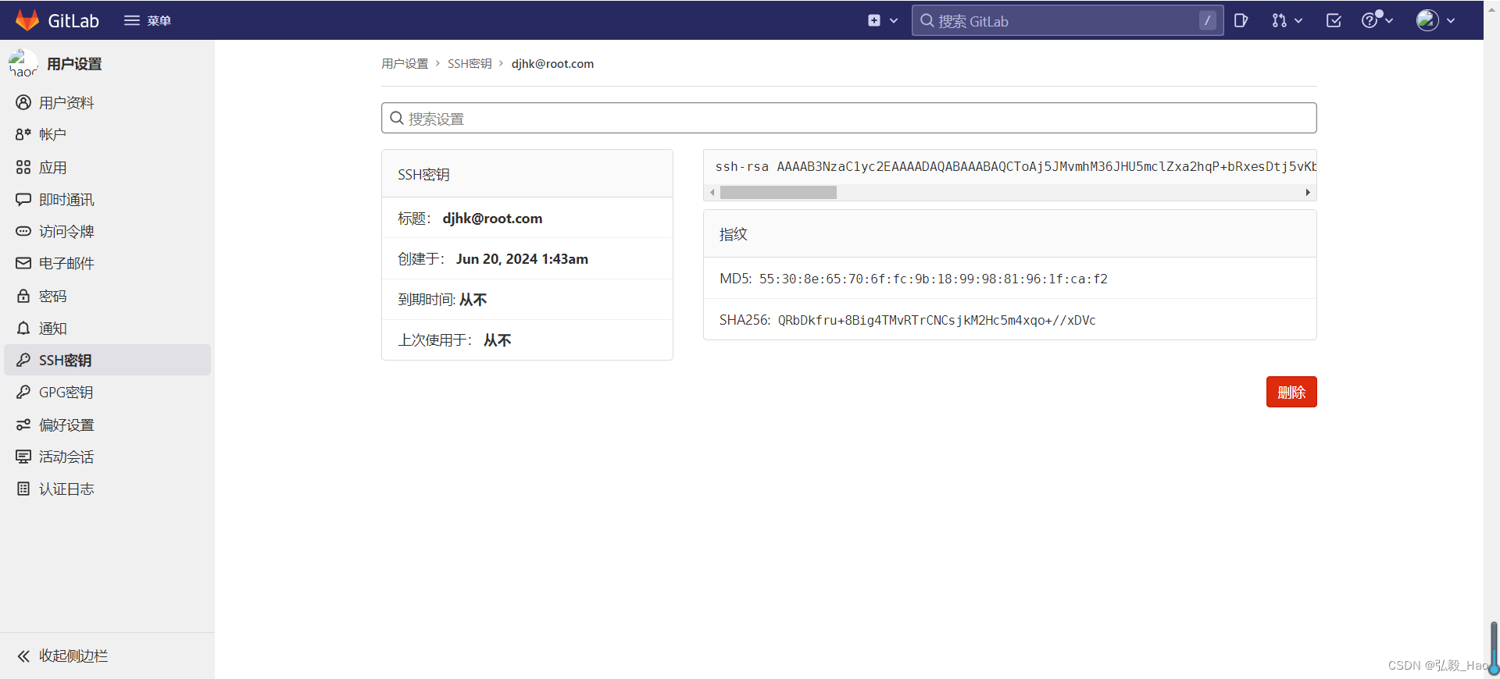Open the issues icon in top bar
Viewport: 1500px width, 679px height.
click(x=1241, y=20)
